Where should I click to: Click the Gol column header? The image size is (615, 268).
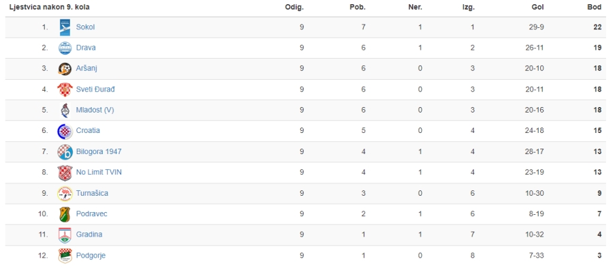click(538, 8)
